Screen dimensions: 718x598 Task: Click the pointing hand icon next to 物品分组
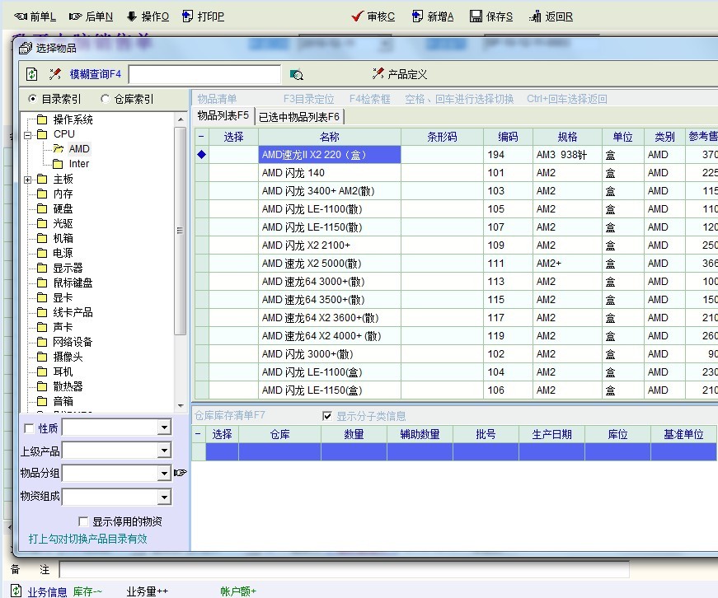(181, 473)
